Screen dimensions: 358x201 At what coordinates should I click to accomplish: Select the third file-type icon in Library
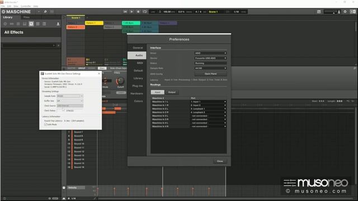point(18,24)
